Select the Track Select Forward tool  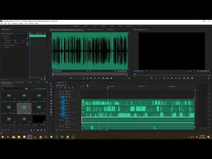[x=51, y=86]
